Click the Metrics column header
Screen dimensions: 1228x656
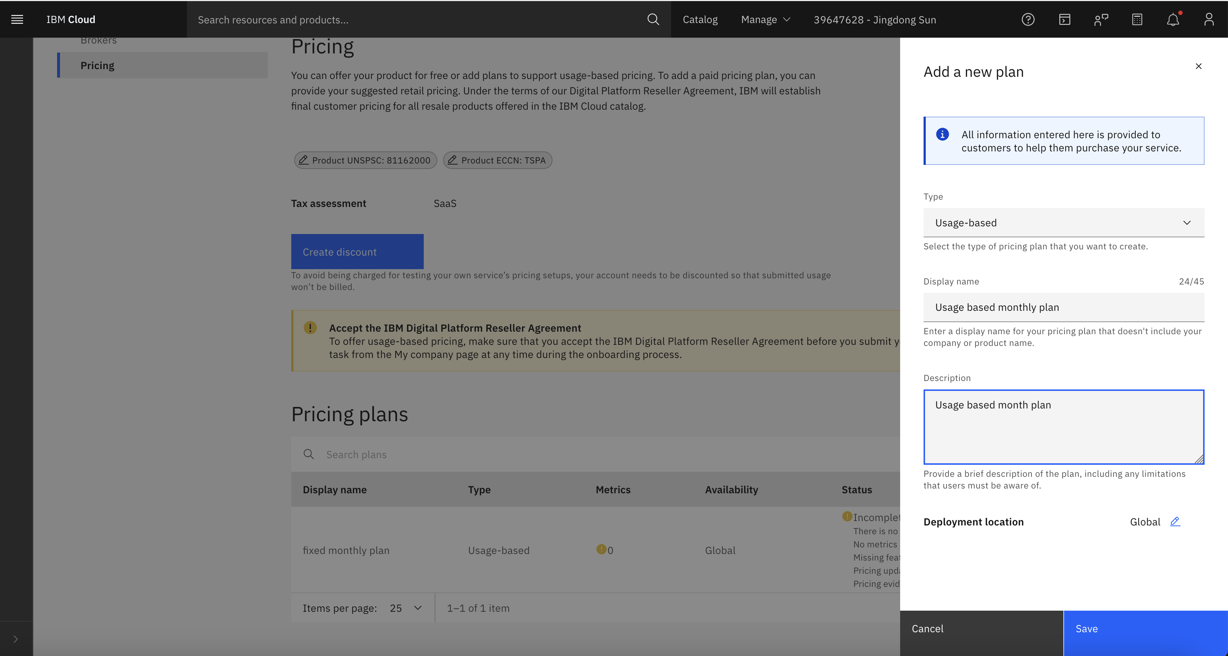[x=613, y=489]
